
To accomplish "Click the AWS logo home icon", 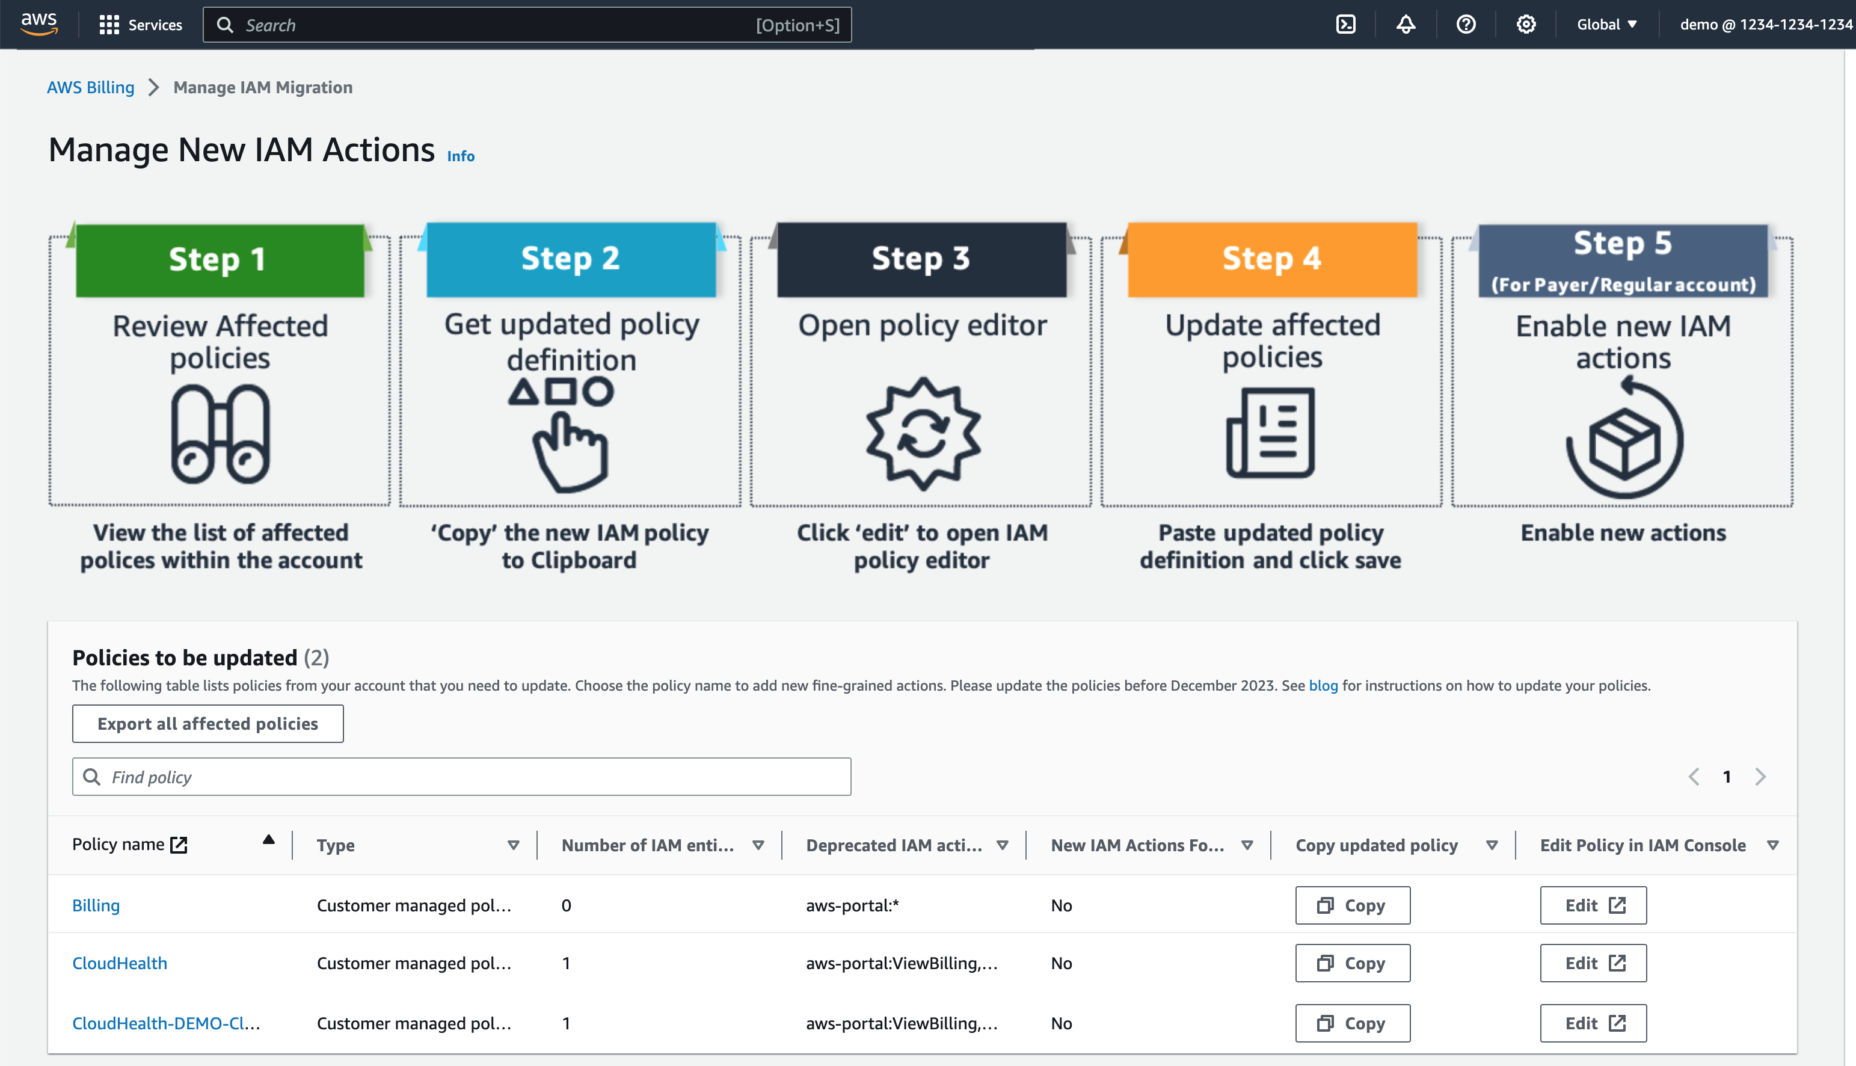I will [x=38, y=23].
